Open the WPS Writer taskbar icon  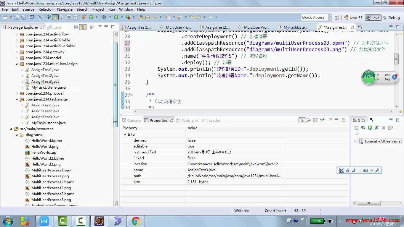pyautogui.click(x=44, y=221)
